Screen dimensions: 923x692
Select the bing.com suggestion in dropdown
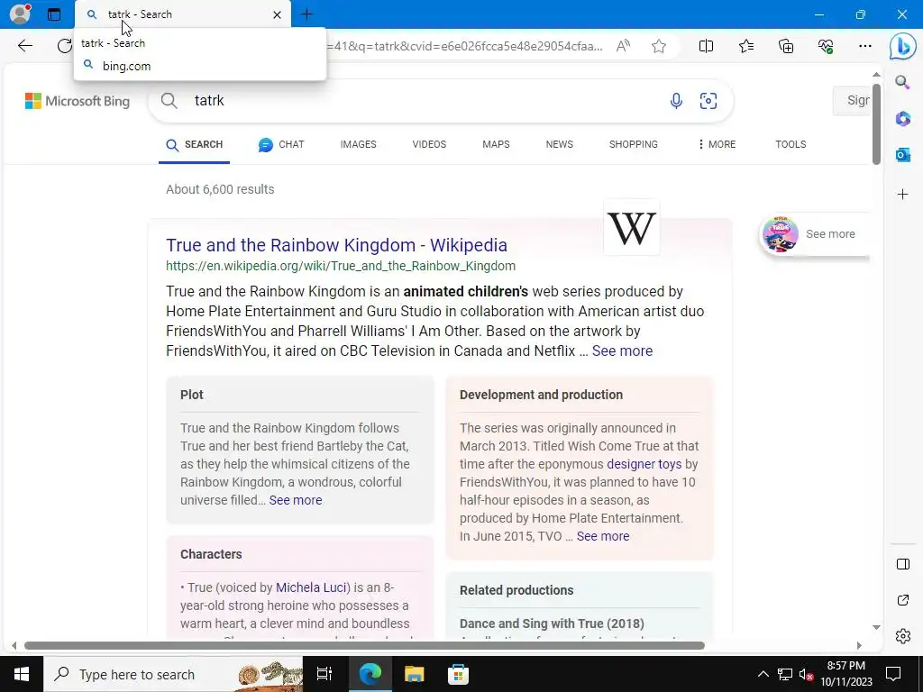200,66
